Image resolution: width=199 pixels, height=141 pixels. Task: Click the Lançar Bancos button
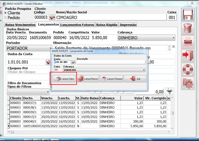point(88,79)
